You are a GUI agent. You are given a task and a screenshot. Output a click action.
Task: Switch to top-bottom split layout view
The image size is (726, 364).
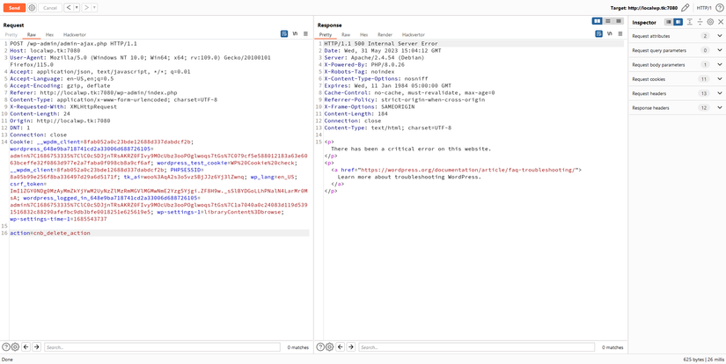(x=607, y=21)
